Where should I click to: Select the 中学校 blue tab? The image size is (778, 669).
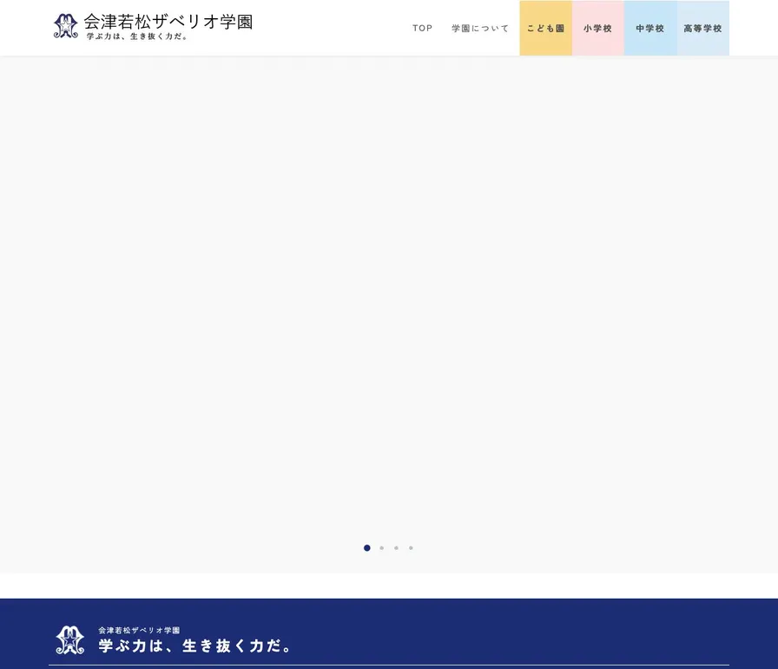click(650, 29)
